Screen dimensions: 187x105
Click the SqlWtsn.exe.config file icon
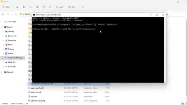[29, 101]
